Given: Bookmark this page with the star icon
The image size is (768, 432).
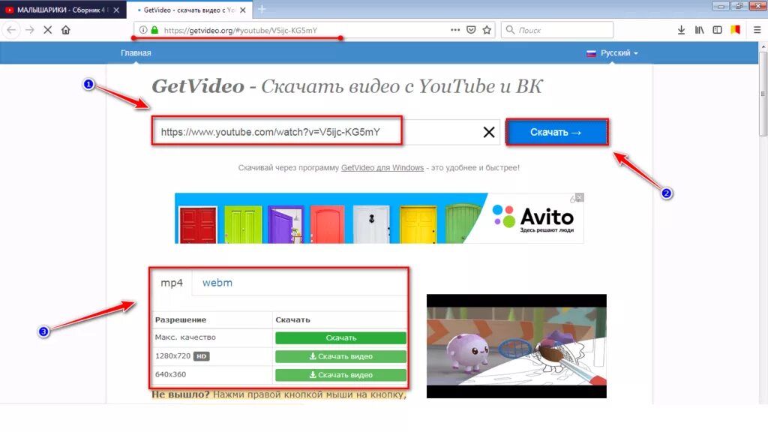Looking at the screenshot, I should coord(486,30).
